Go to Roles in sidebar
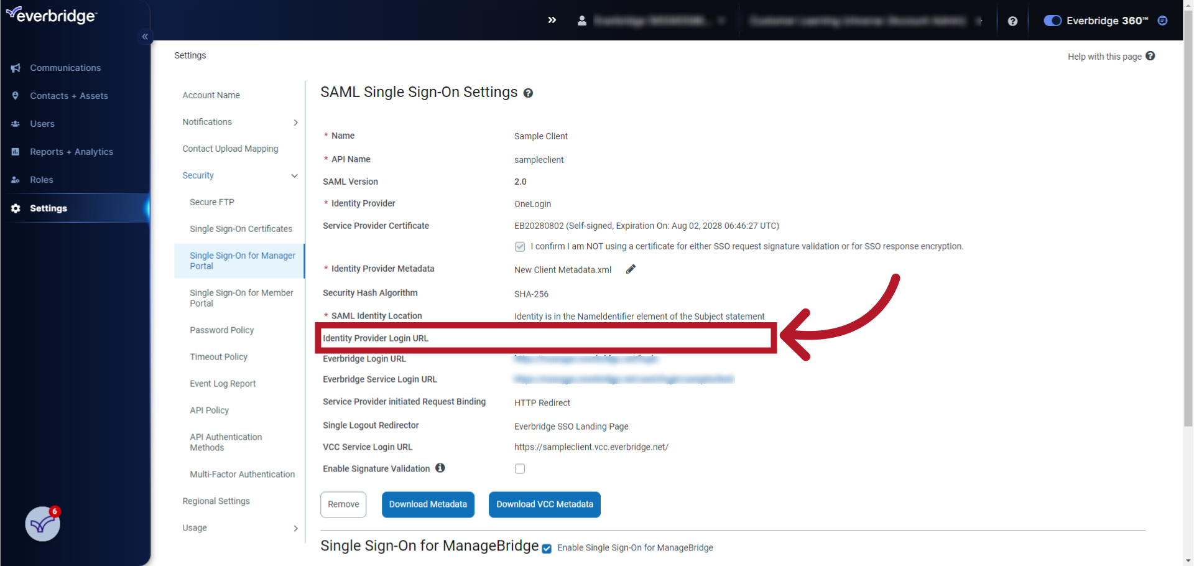The height and width of the screenshot is (566, 1194). pyautogui.click(x=42, y=180)
